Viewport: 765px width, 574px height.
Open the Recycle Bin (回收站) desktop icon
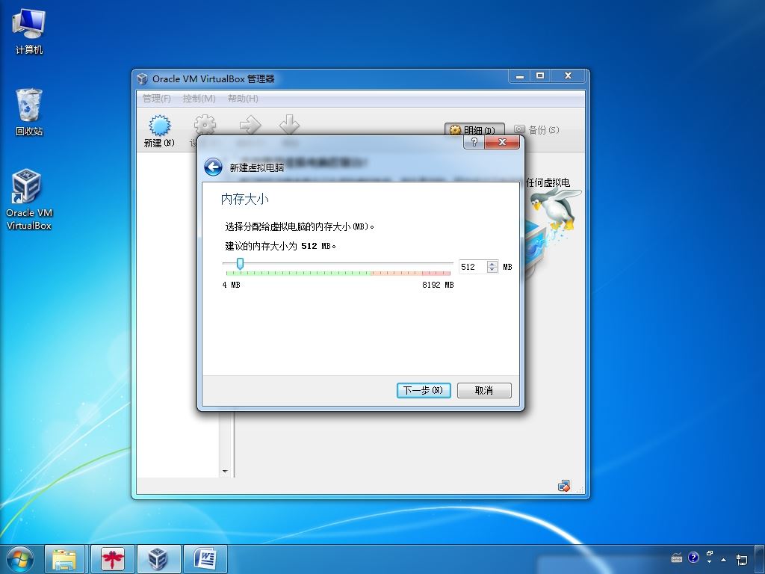pyautogui.click(x=29, y=112)
